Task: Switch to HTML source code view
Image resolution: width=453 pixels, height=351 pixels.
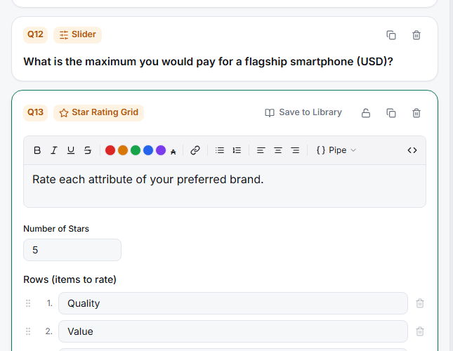Action: pyautogui.click(x=412, y=150)
